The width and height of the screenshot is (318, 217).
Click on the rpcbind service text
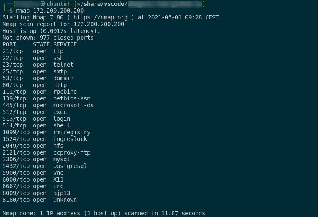coord(65,92)
